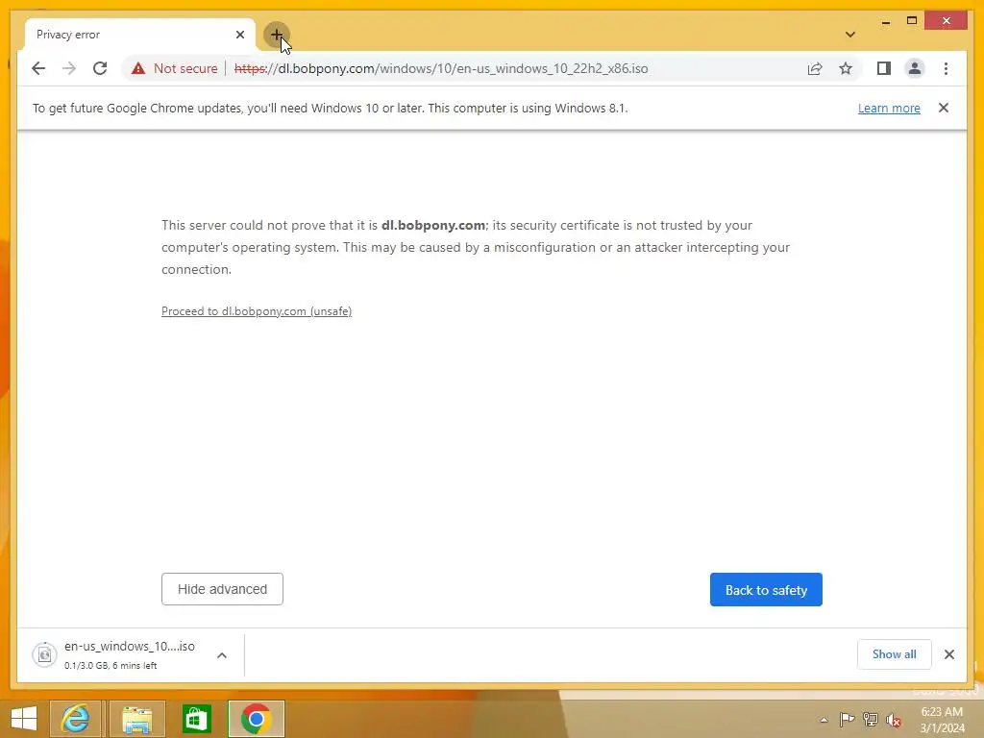The width and height of the screenshot is (984, 738).
Task: Click the Hide advanced button
Action: pos(222,589)
